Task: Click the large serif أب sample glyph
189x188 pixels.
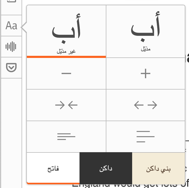Action: pos(146,29)
